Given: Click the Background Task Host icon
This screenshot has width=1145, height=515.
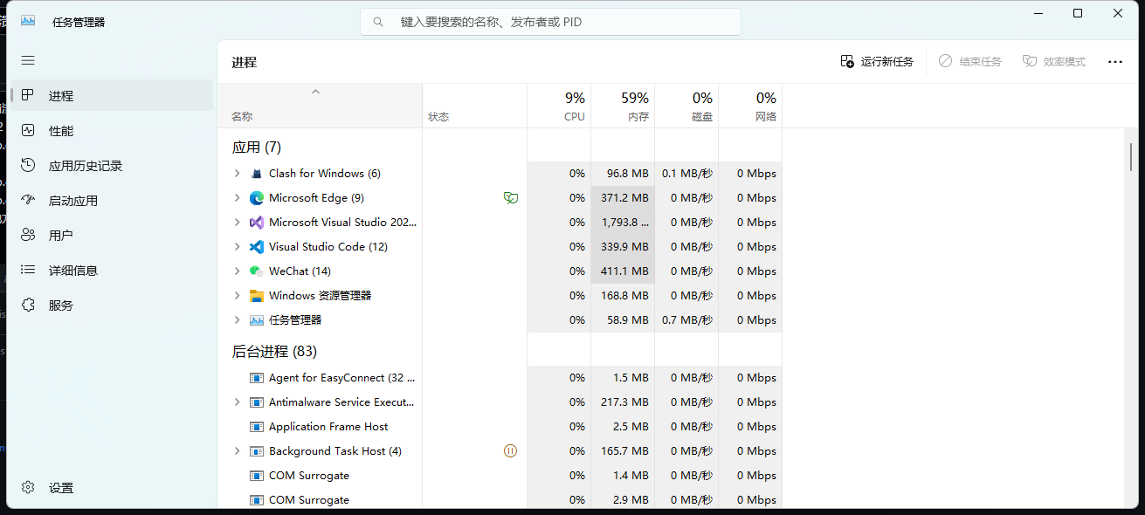Looking at the screenshot, I should (x=257, y=451).
